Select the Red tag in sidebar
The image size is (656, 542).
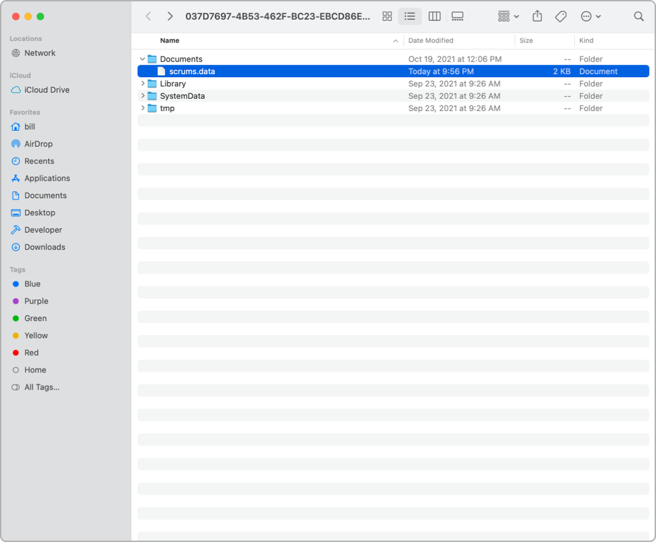point(31,353)
